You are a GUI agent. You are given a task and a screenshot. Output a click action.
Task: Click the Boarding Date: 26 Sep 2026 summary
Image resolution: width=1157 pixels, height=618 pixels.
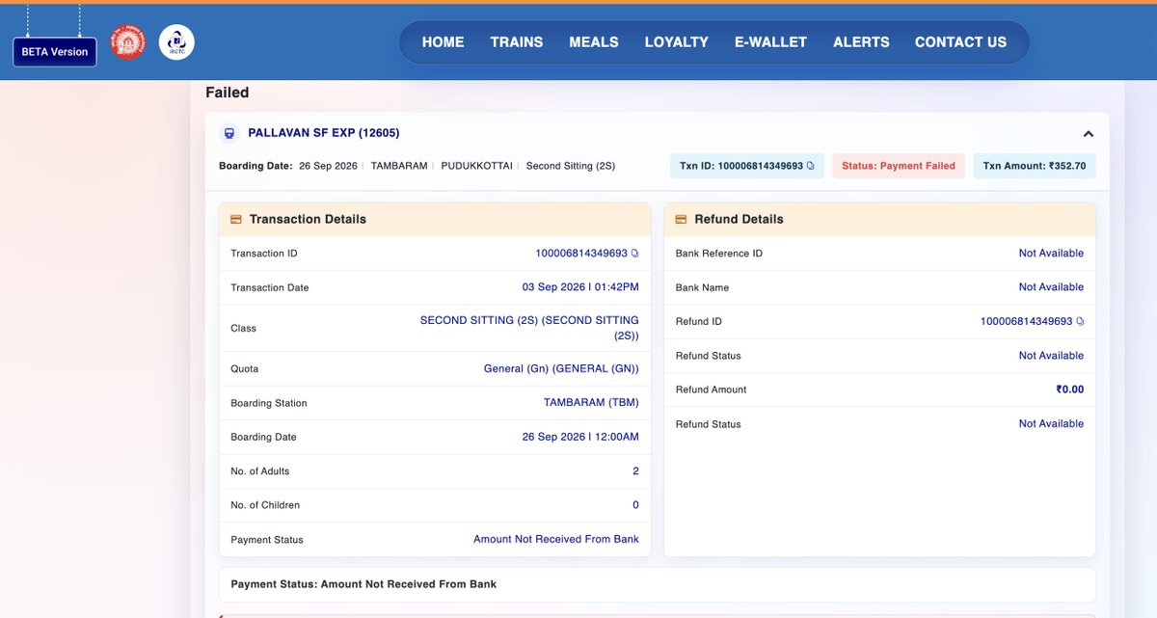(288, 166)
